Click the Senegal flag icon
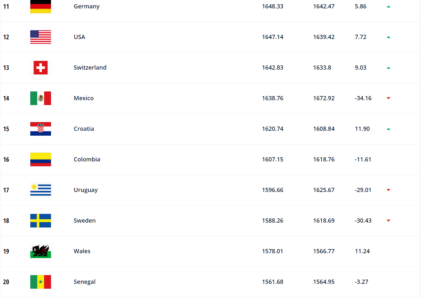 (x=41, y=282)
